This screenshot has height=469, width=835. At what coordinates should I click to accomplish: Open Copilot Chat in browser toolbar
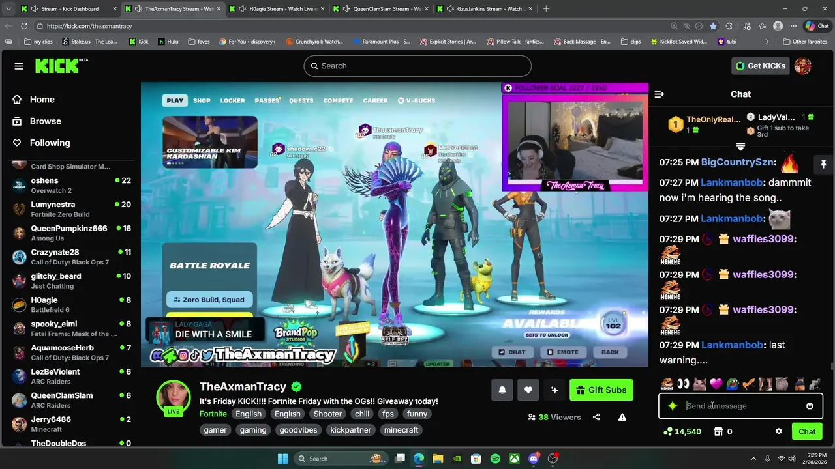817,26
